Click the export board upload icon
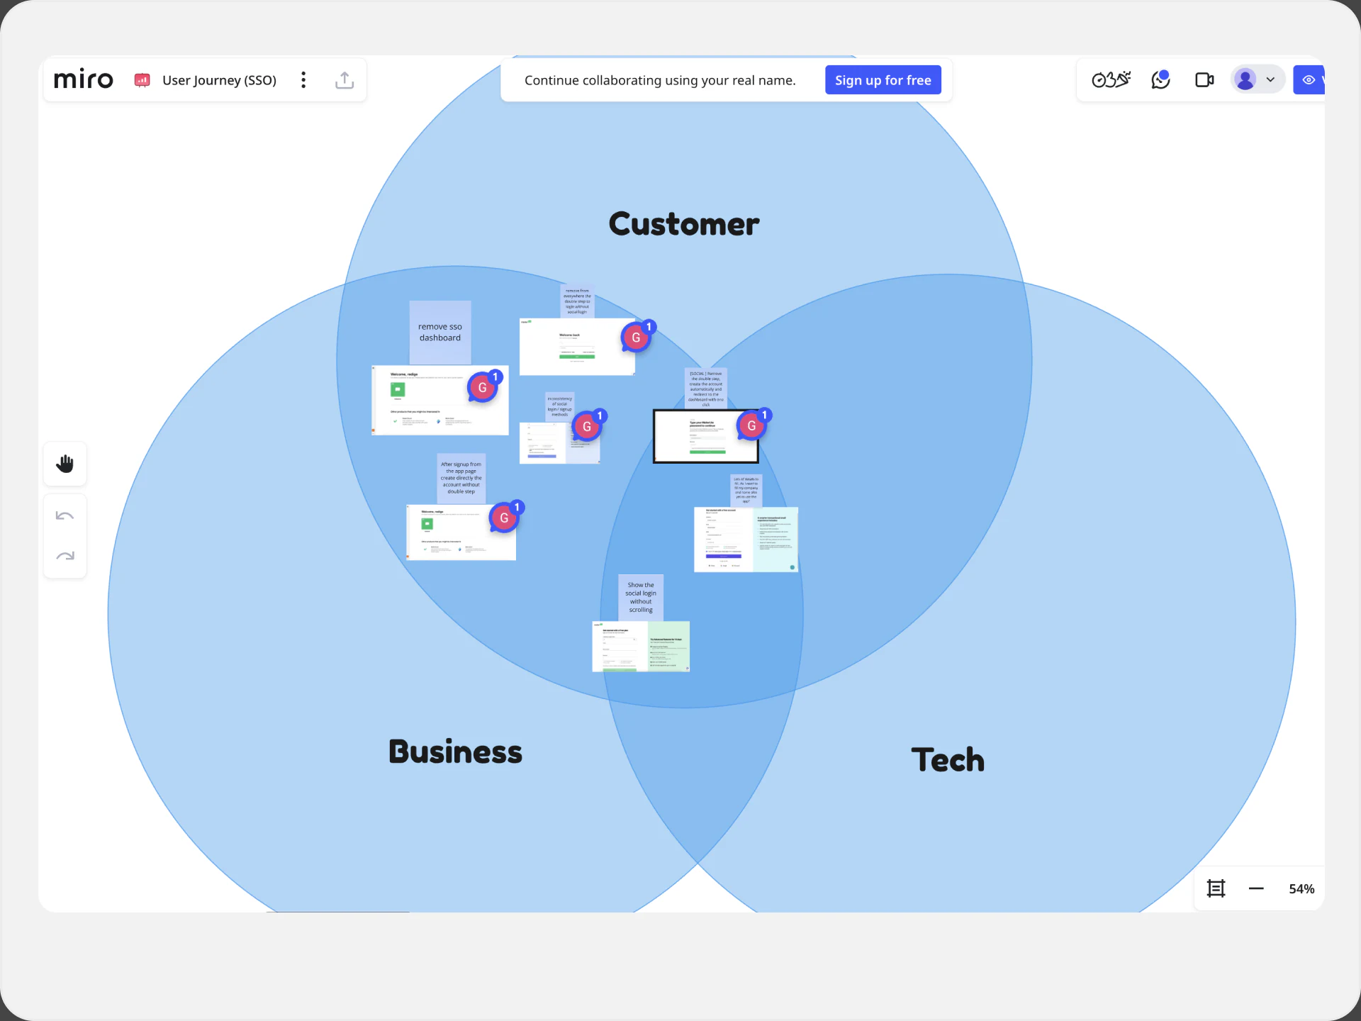Screen dimensions: 1361x1021 (345, 79)
